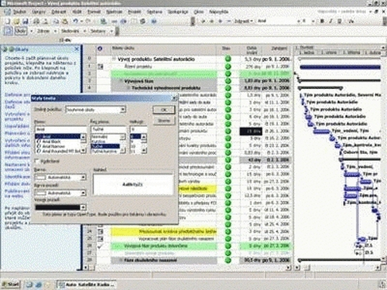Click the Hide subtasks minus icon
Screen dimensions: 387x290
(228, 21)
